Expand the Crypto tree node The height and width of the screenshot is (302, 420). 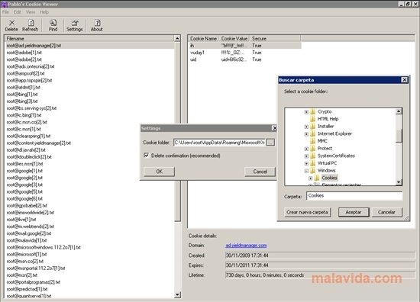[x=306, y=112]
